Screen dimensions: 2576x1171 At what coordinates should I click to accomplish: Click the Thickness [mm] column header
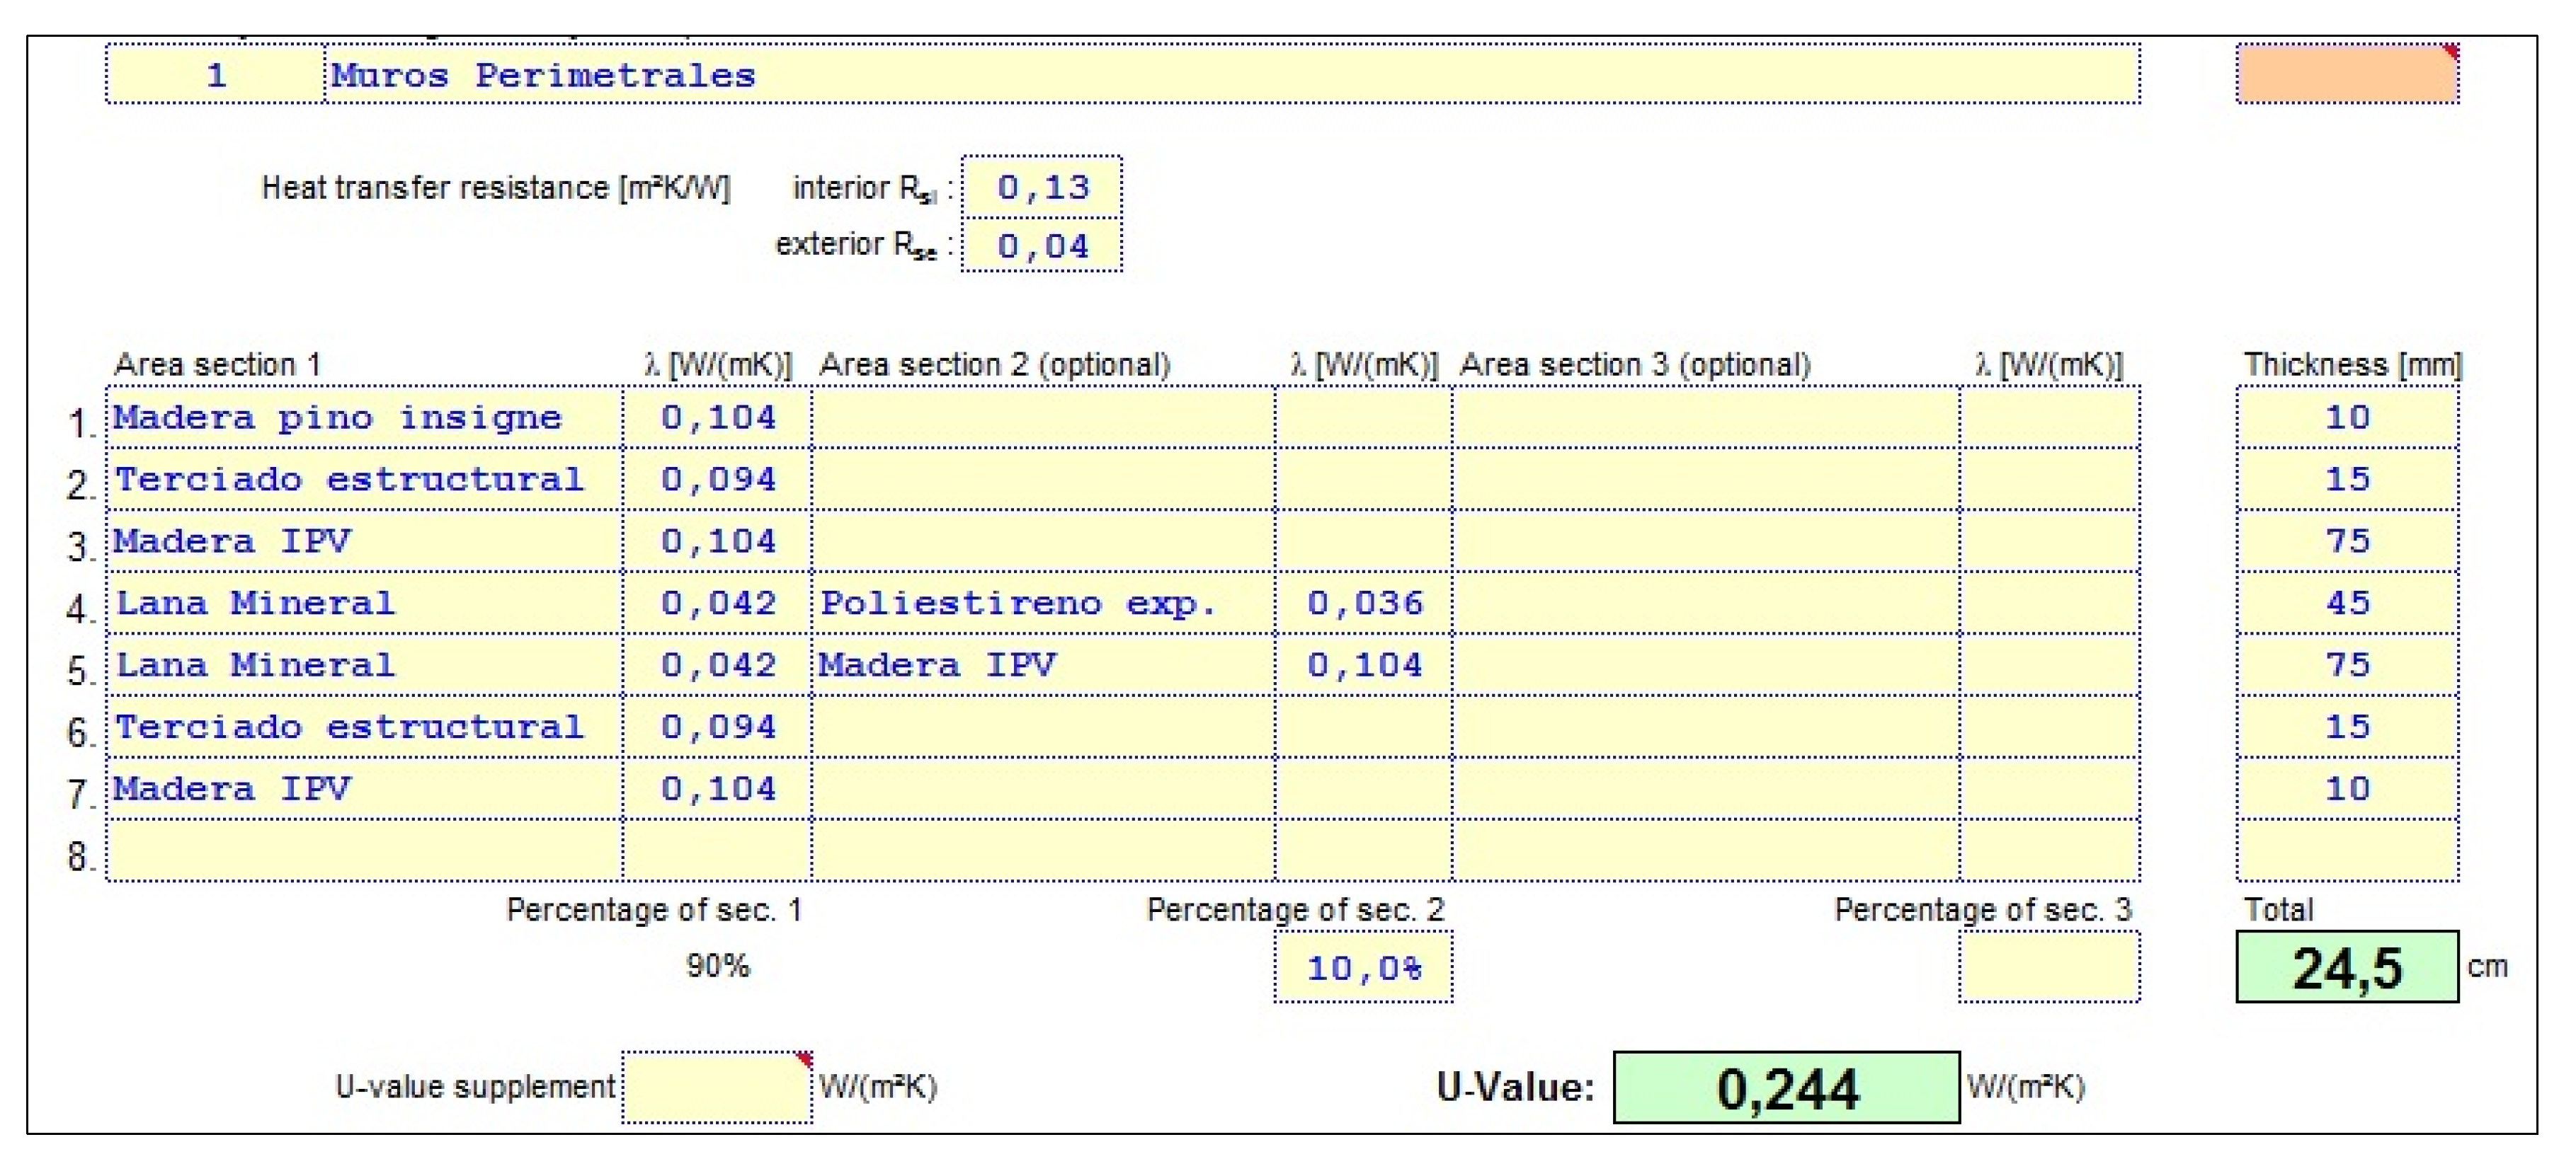tap(2352, 364)
